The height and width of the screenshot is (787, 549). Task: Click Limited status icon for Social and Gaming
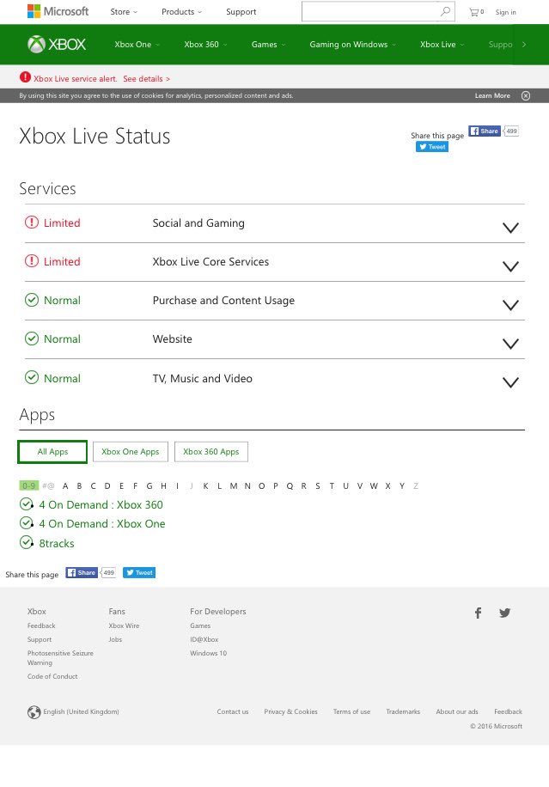32,223
